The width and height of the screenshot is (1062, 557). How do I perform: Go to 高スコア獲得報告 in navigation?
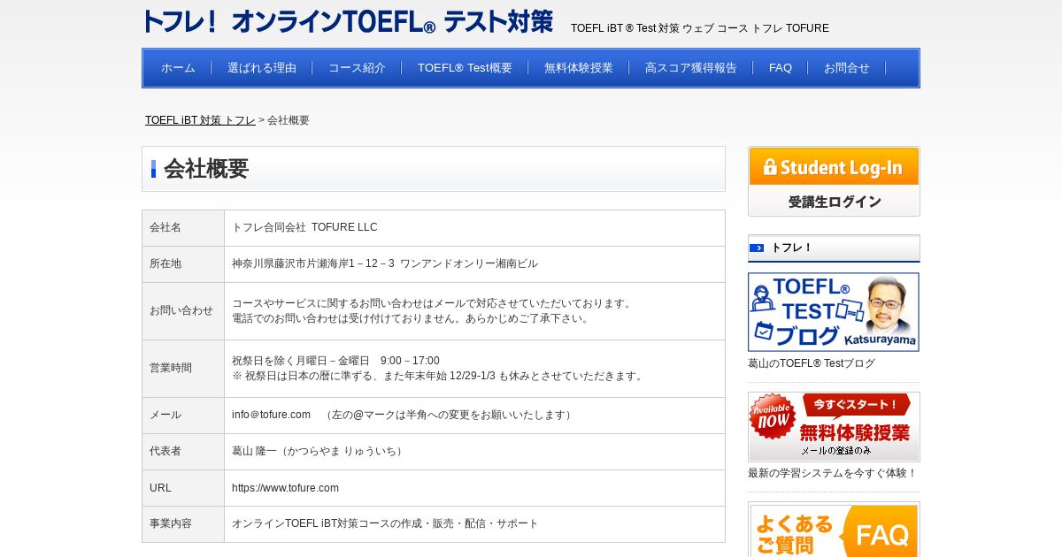click(691, 68)
